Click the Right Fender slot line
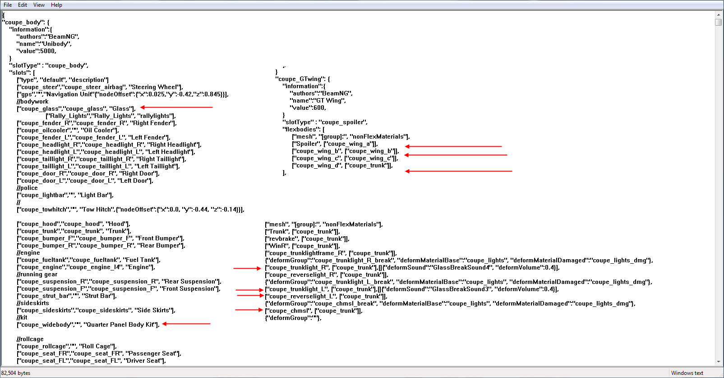Viewport: 724px width, 378px height. click(x=97, y=123)
